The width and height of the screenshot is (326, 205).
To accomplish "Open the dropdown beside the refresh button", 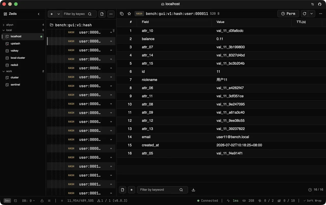I will coord(311,14).
